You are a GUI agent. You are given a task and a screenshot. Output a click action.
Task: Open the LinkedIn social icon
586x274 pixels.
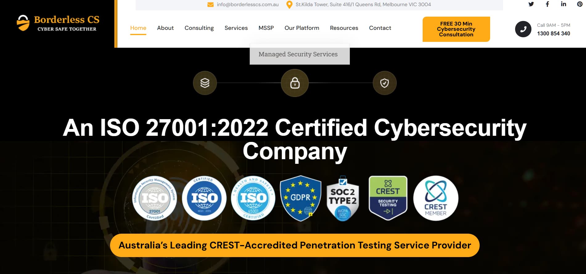(563, 4)
